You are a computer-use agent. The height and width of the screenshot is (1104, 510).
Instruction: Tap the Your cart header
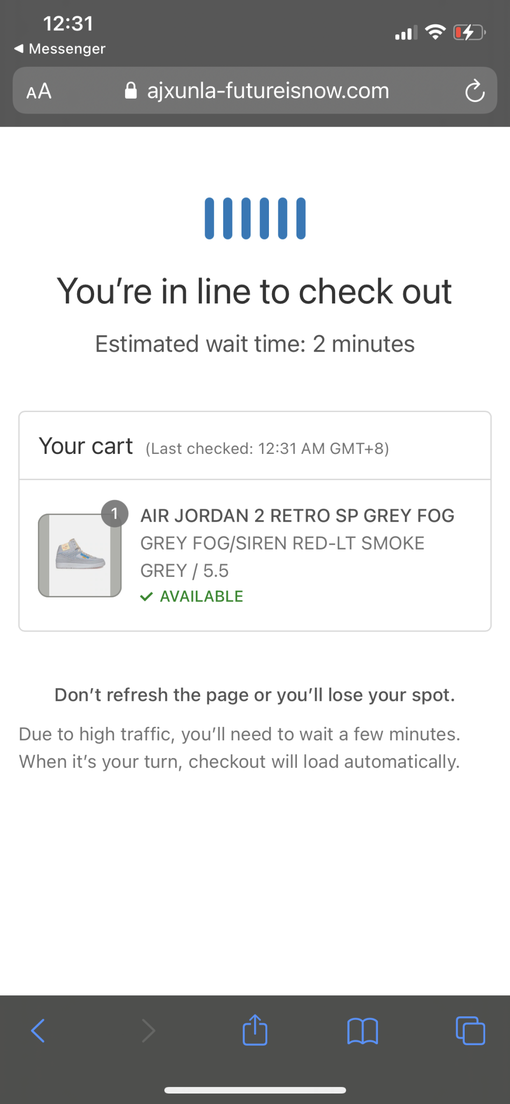[x=86, y=446]
